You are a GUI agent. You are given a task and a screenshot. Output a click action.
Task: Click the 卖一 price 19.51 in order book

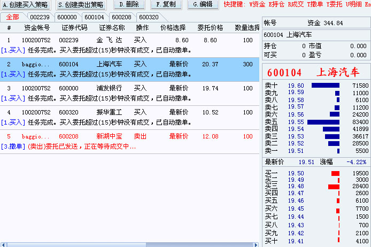click(x=296, y=151)
